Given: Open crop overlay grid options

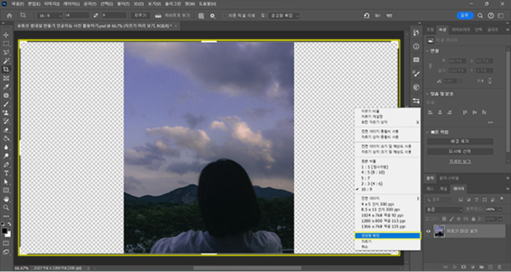Looking at the screenshot, I should tap(201, 16).
